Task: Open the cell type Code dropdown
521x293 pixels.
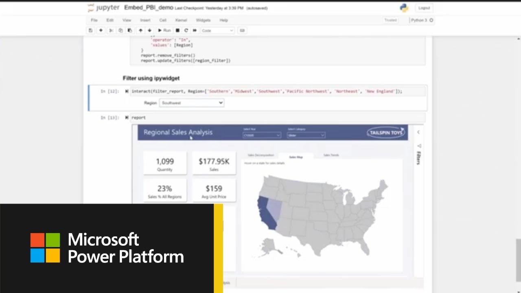Action: pyautogui.click(x=218, y=31)
